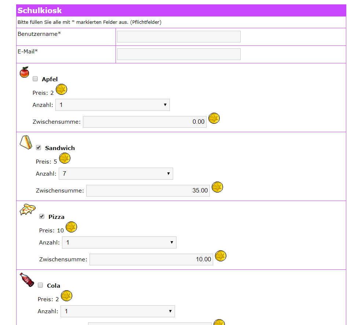Image resolution: width=361 pixels, height=325 pixels.
Task: Click gold coin next to Pizza price
Action: (x=72, y=227)
